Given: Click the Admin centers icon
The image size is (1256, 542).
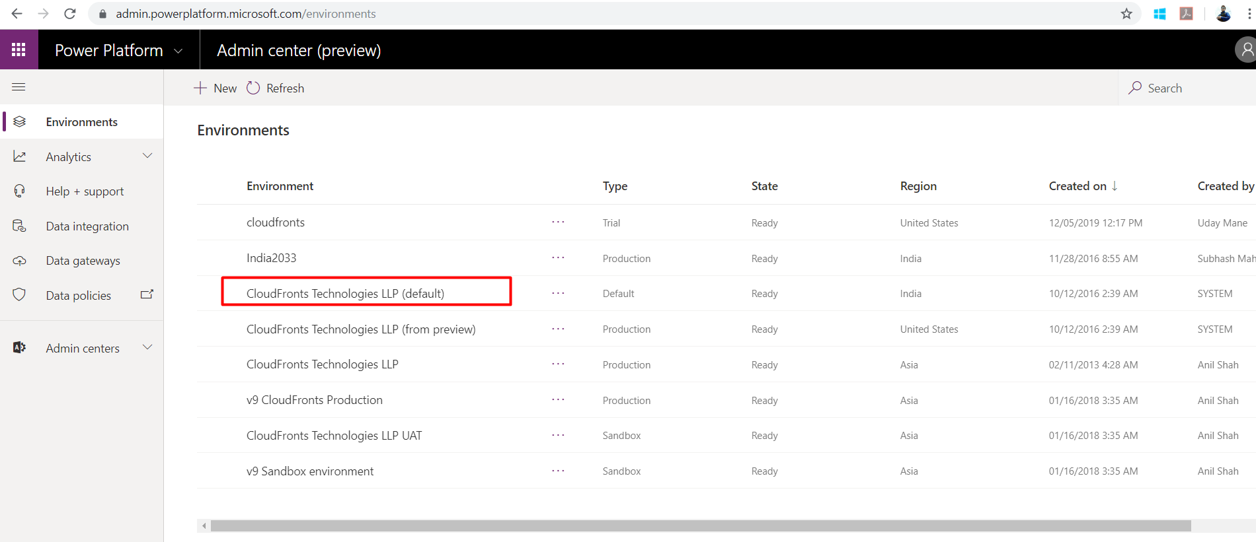Looking at the screenshot, I should pos(20,347).
